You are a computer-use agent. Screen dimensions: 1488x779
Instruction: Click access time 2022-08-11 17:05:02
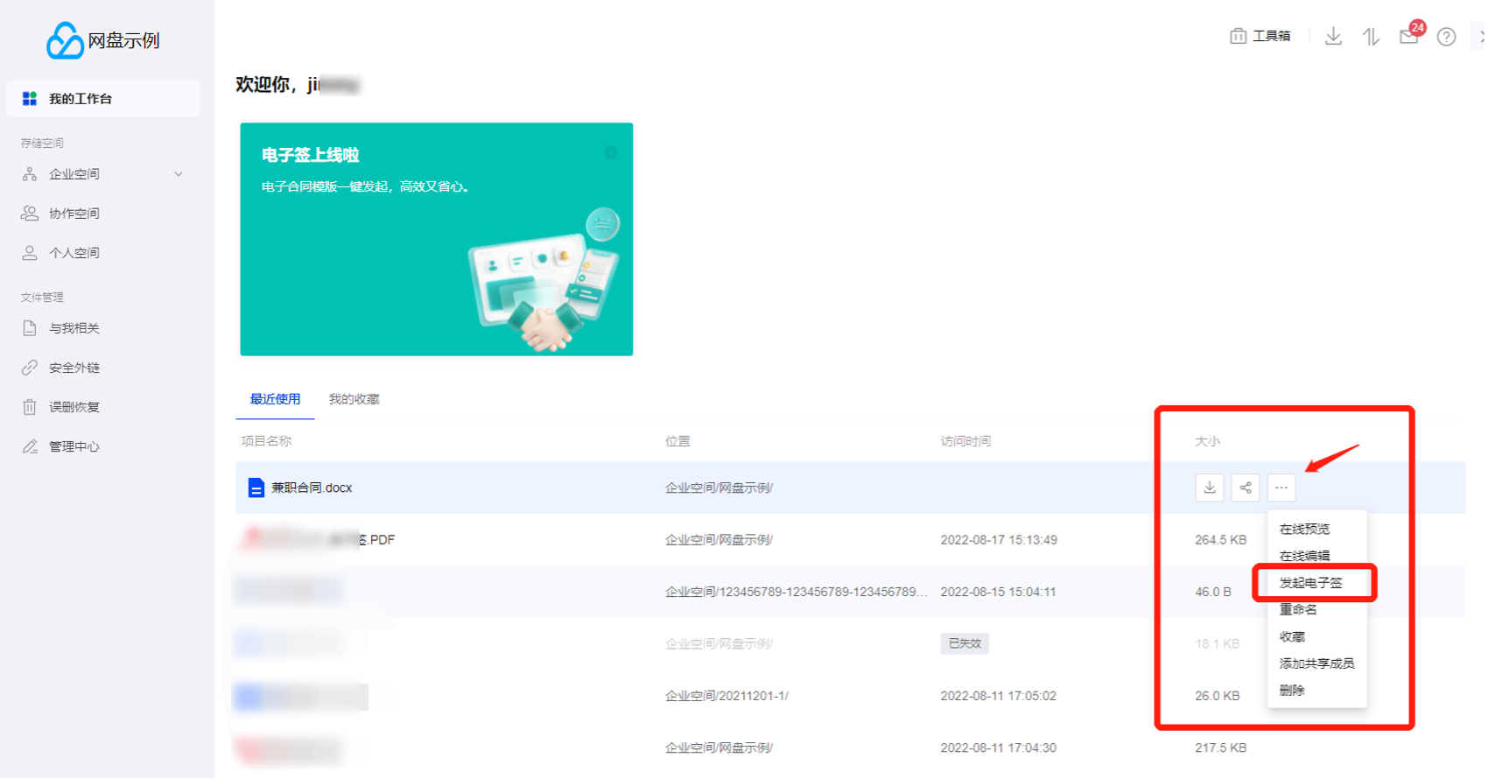[x=998, y=696]
